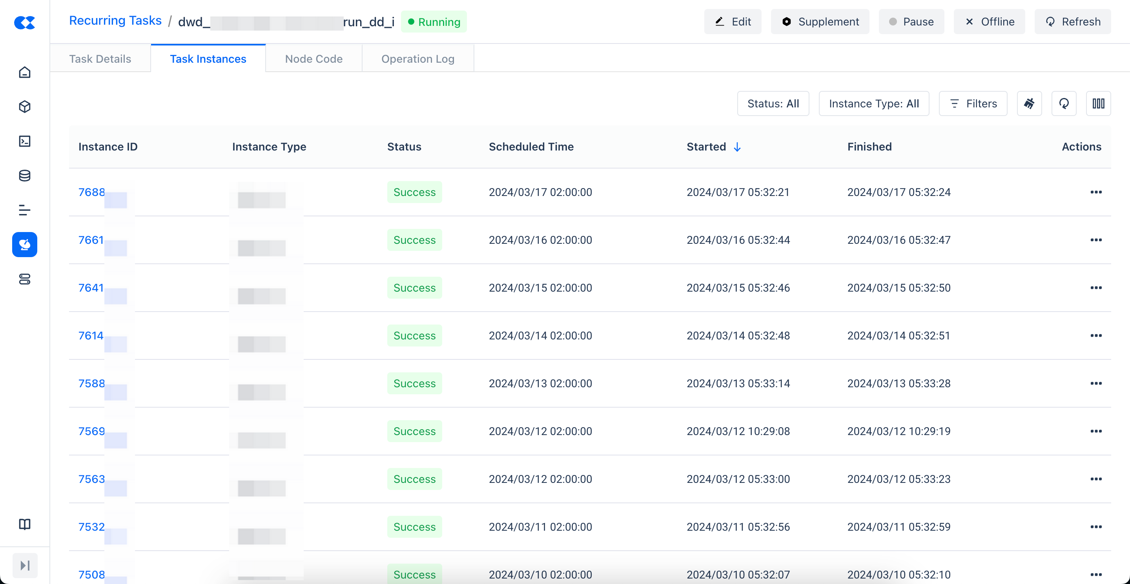Open the Operation Log tab

pos(417,59)
